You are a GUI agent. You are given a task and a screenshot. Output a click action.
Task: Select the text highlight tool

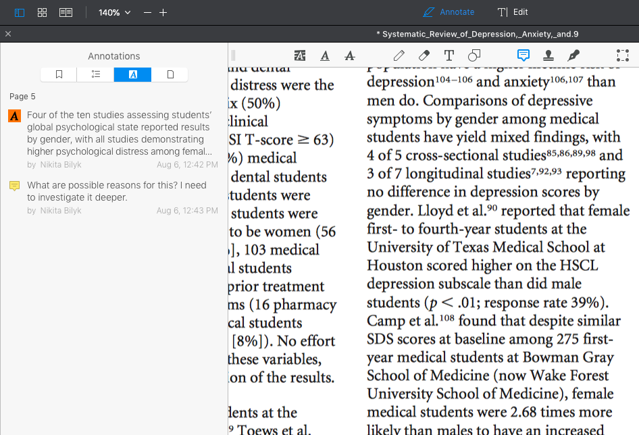(x=300, y=55)
